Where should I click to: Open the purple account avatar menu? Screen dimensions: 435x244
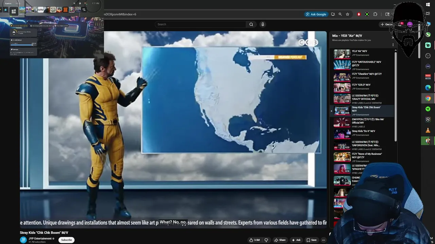[x=410, y=24]
